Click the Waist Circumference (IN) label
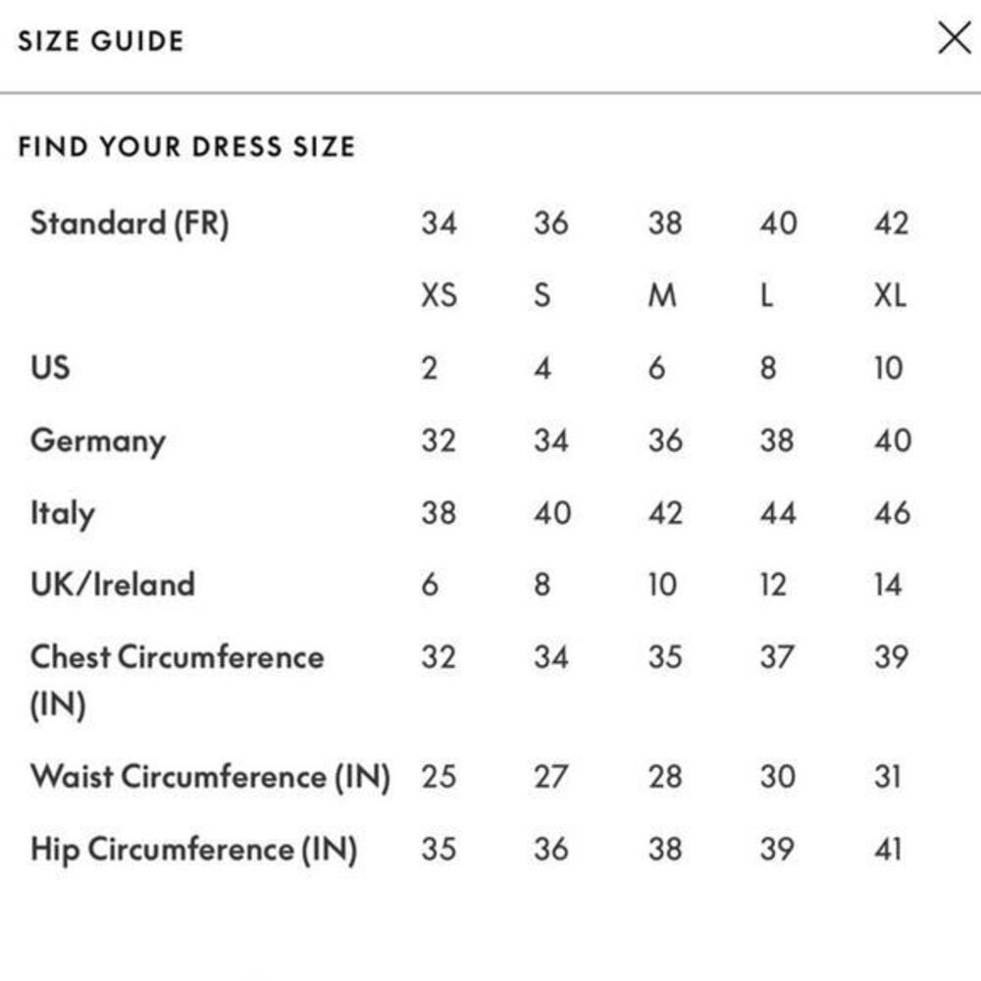 (x=210, y=777)
